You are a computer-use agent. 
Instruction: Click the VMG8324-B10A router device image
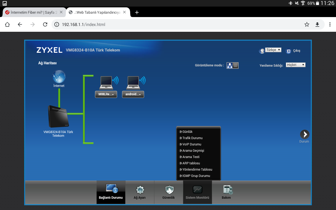pyautogui.click(x=58, y=116)
